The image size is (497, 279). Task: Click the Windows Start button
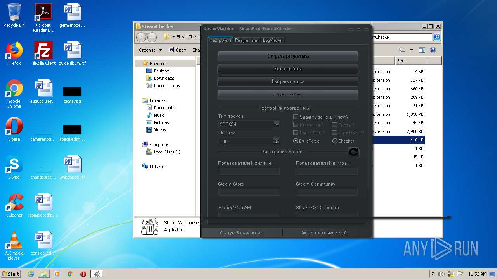pos(10,274)
